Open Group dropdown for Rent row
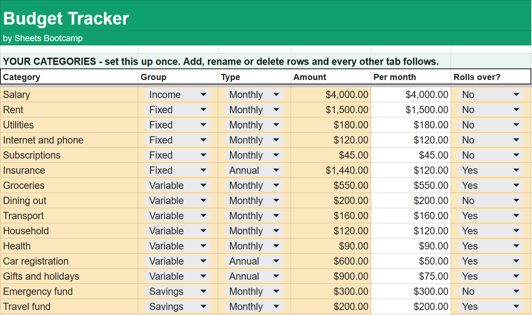Screen dimensions: 532x315 (178, 110)
